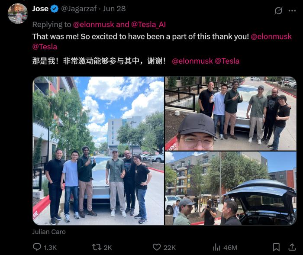Click the Grok slashed circle icon
303x255 pixels.
pyautogui.click(x=278, y=11)
